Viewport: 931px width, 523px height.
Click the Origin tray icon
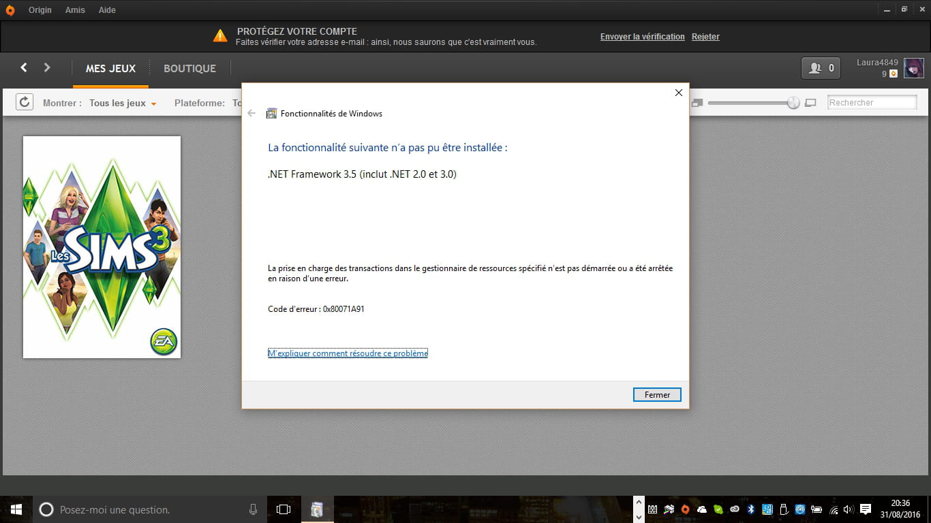685,509
